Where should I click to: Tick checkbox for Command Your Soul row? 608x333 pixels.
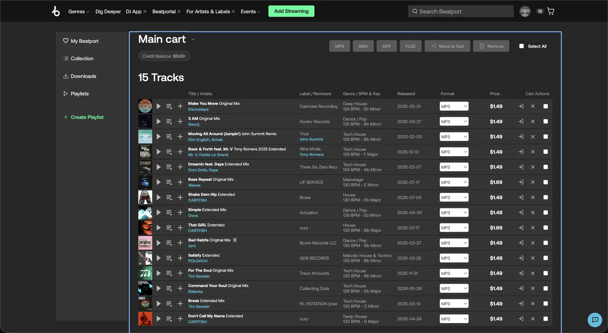(546, 289)
